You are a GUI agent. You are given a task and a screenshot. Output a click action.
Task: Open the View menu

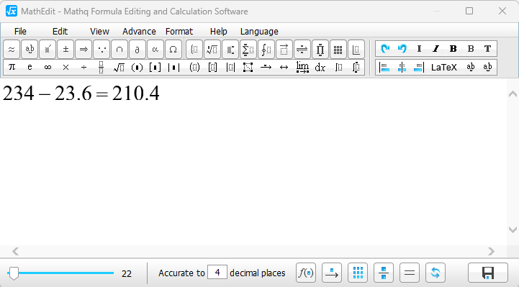pyautogui.click(x=99, y=32)
